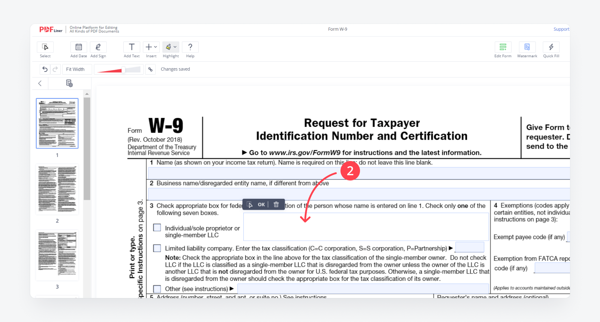Click the Changes saved status text
600x322 pixels.
point(175,69)
